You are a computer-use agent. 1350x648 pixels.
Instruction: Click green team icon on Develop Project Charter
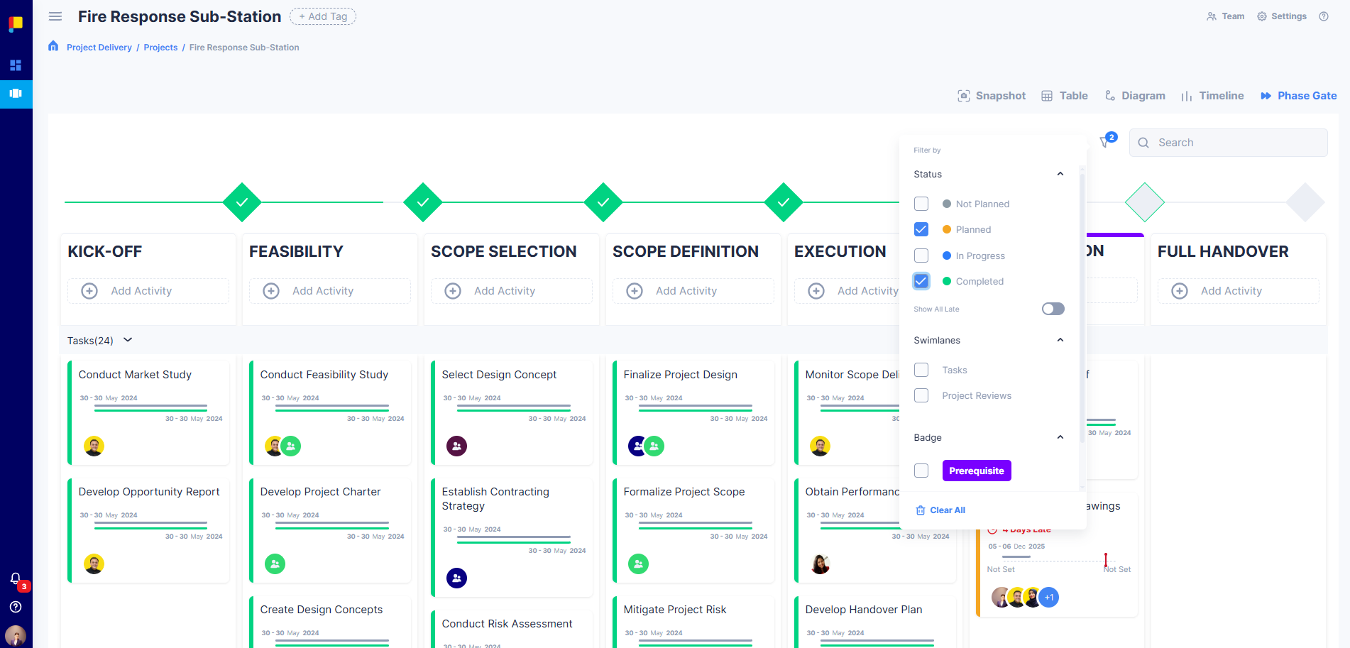pyautogui.click(x=275, y=564)
